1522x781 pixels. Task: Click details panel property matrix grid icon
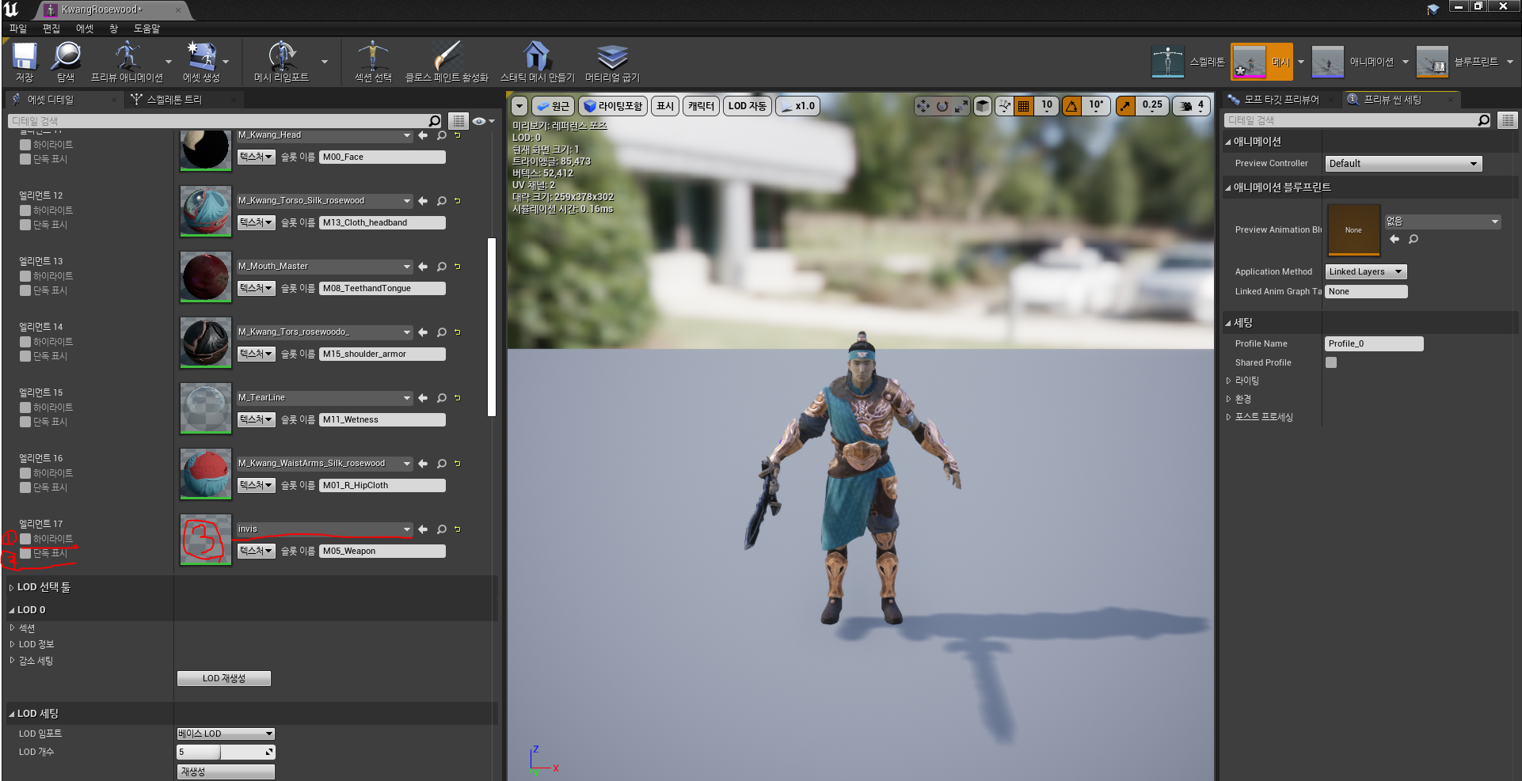(x=459, y=121)
